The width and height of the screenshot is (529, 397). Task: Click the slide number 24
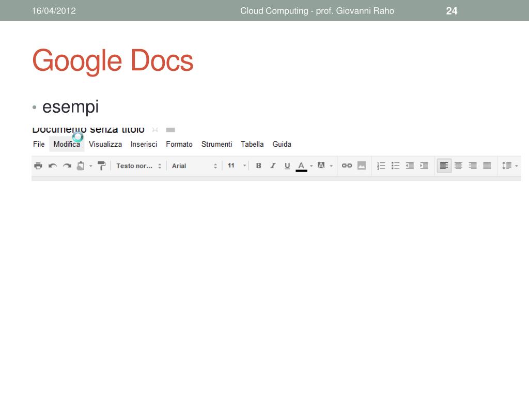coord(452,11)
